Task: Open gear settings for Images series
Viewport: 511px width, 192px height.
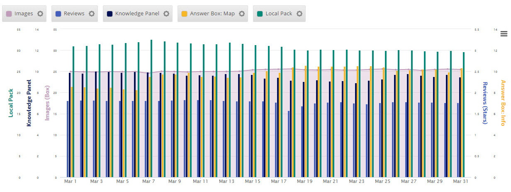Action: 40,14
